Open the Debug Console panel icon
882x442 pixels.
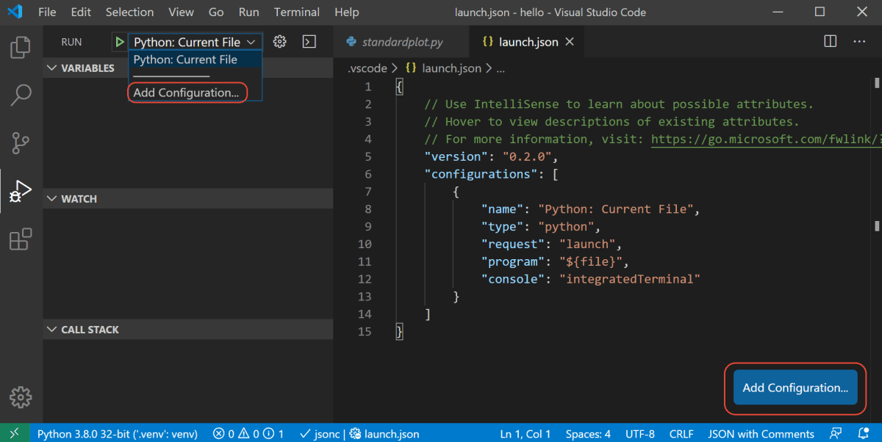tap(309, 41)
